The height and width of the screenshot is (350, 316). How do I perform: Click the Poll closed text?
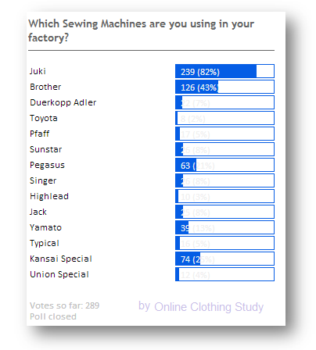click(53, 316)
